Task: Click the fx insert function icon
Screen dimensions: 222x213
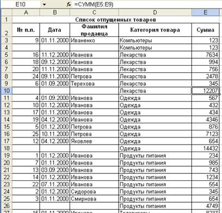Action: [69, 4]
